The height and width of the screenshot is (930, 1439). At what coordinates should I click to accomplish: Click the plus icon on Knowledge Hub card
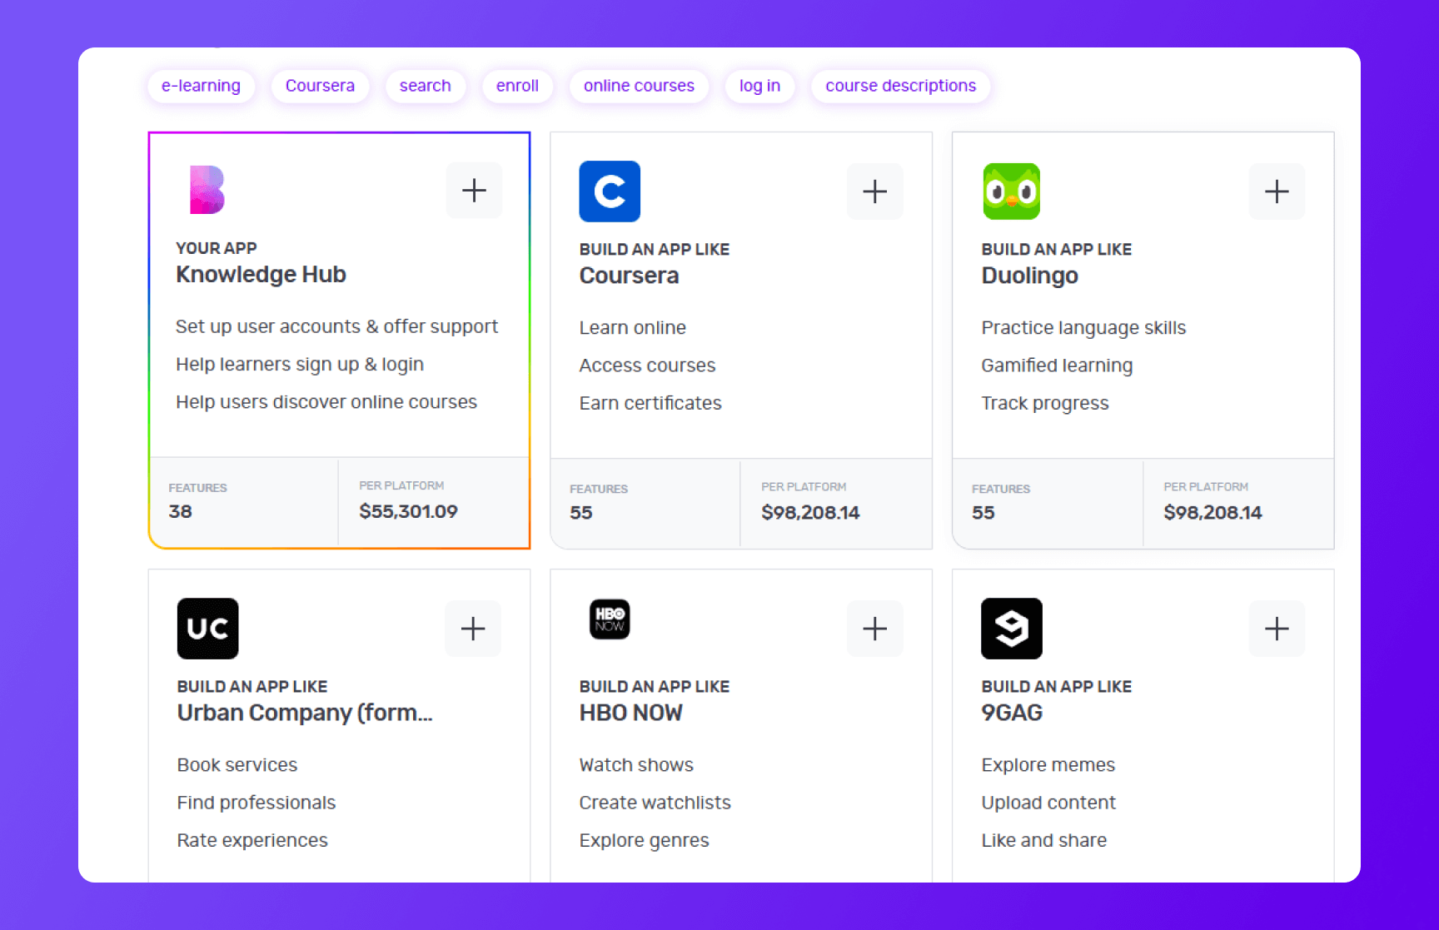pyautogui.click(x=474, y=191)
